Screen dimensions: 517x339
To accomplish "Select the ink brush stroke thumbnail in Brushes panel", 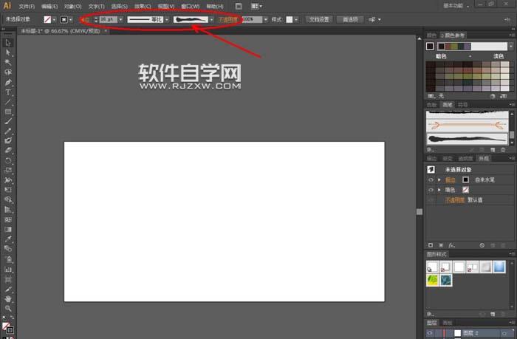I will (468, 139).
